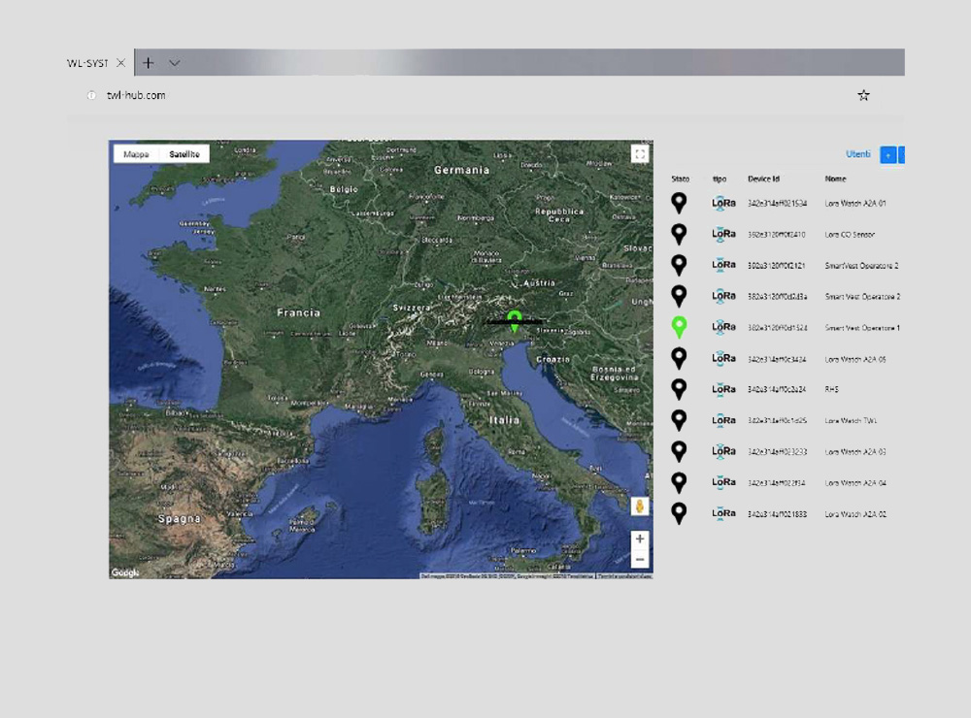Zoom in on the map with plus
Viewport: 971px width, 718px height.
[x=640, y=539]
